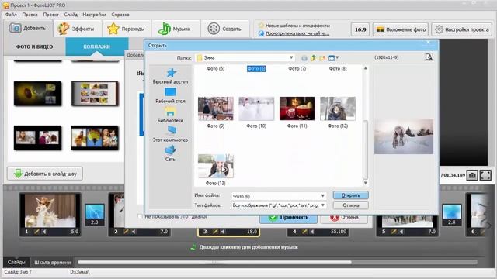This screenshot has height=279, width=497.
Task: Follow the Просмотрите каталог на сайте link
Action: pyautogui.click(x=297, y=33)
